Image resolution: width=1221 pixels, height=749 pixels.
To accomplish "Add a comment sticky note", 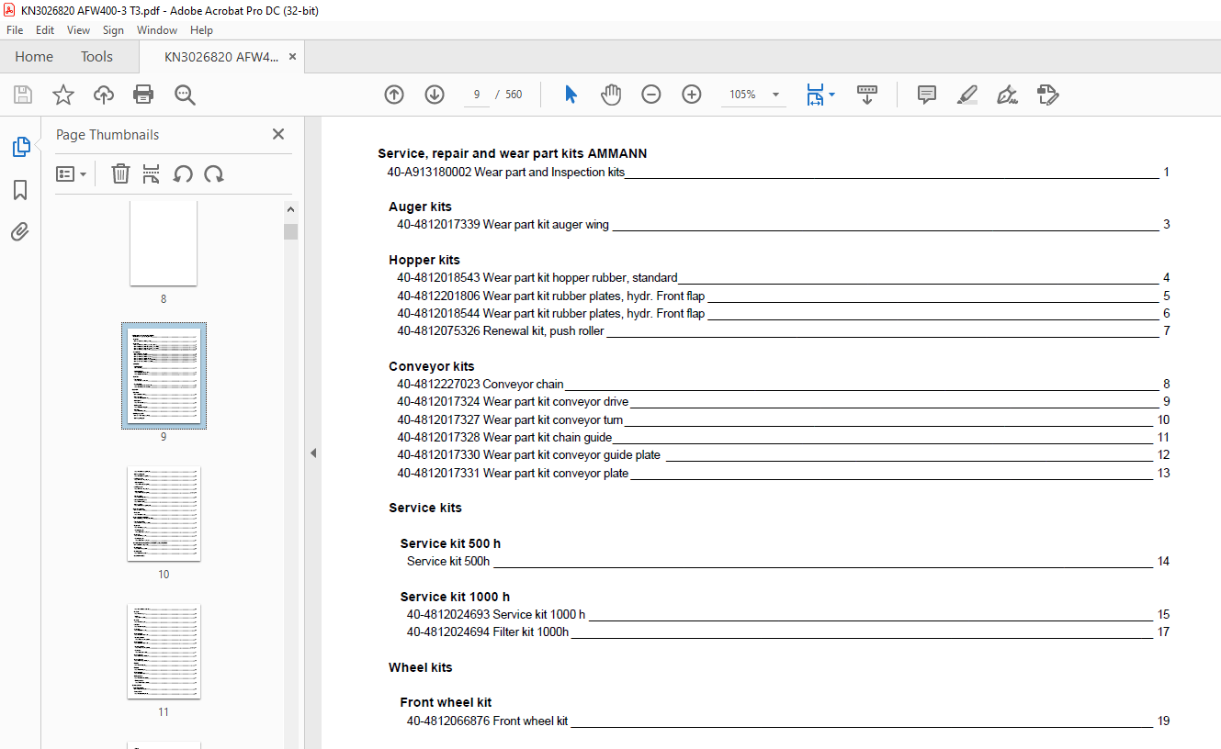I will tap(927, 95).
